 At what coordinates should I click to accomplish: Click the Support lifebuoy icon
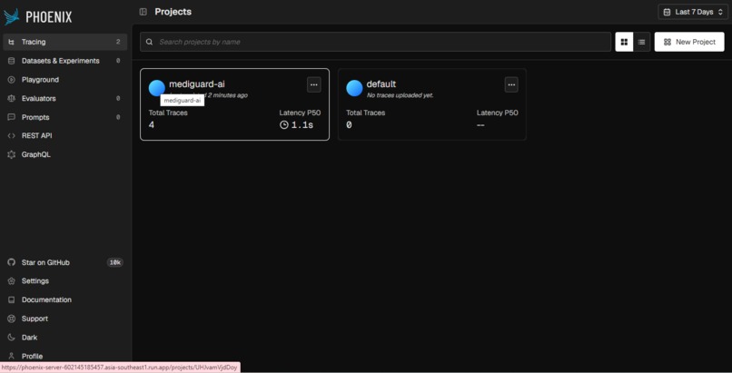(12, 319)
